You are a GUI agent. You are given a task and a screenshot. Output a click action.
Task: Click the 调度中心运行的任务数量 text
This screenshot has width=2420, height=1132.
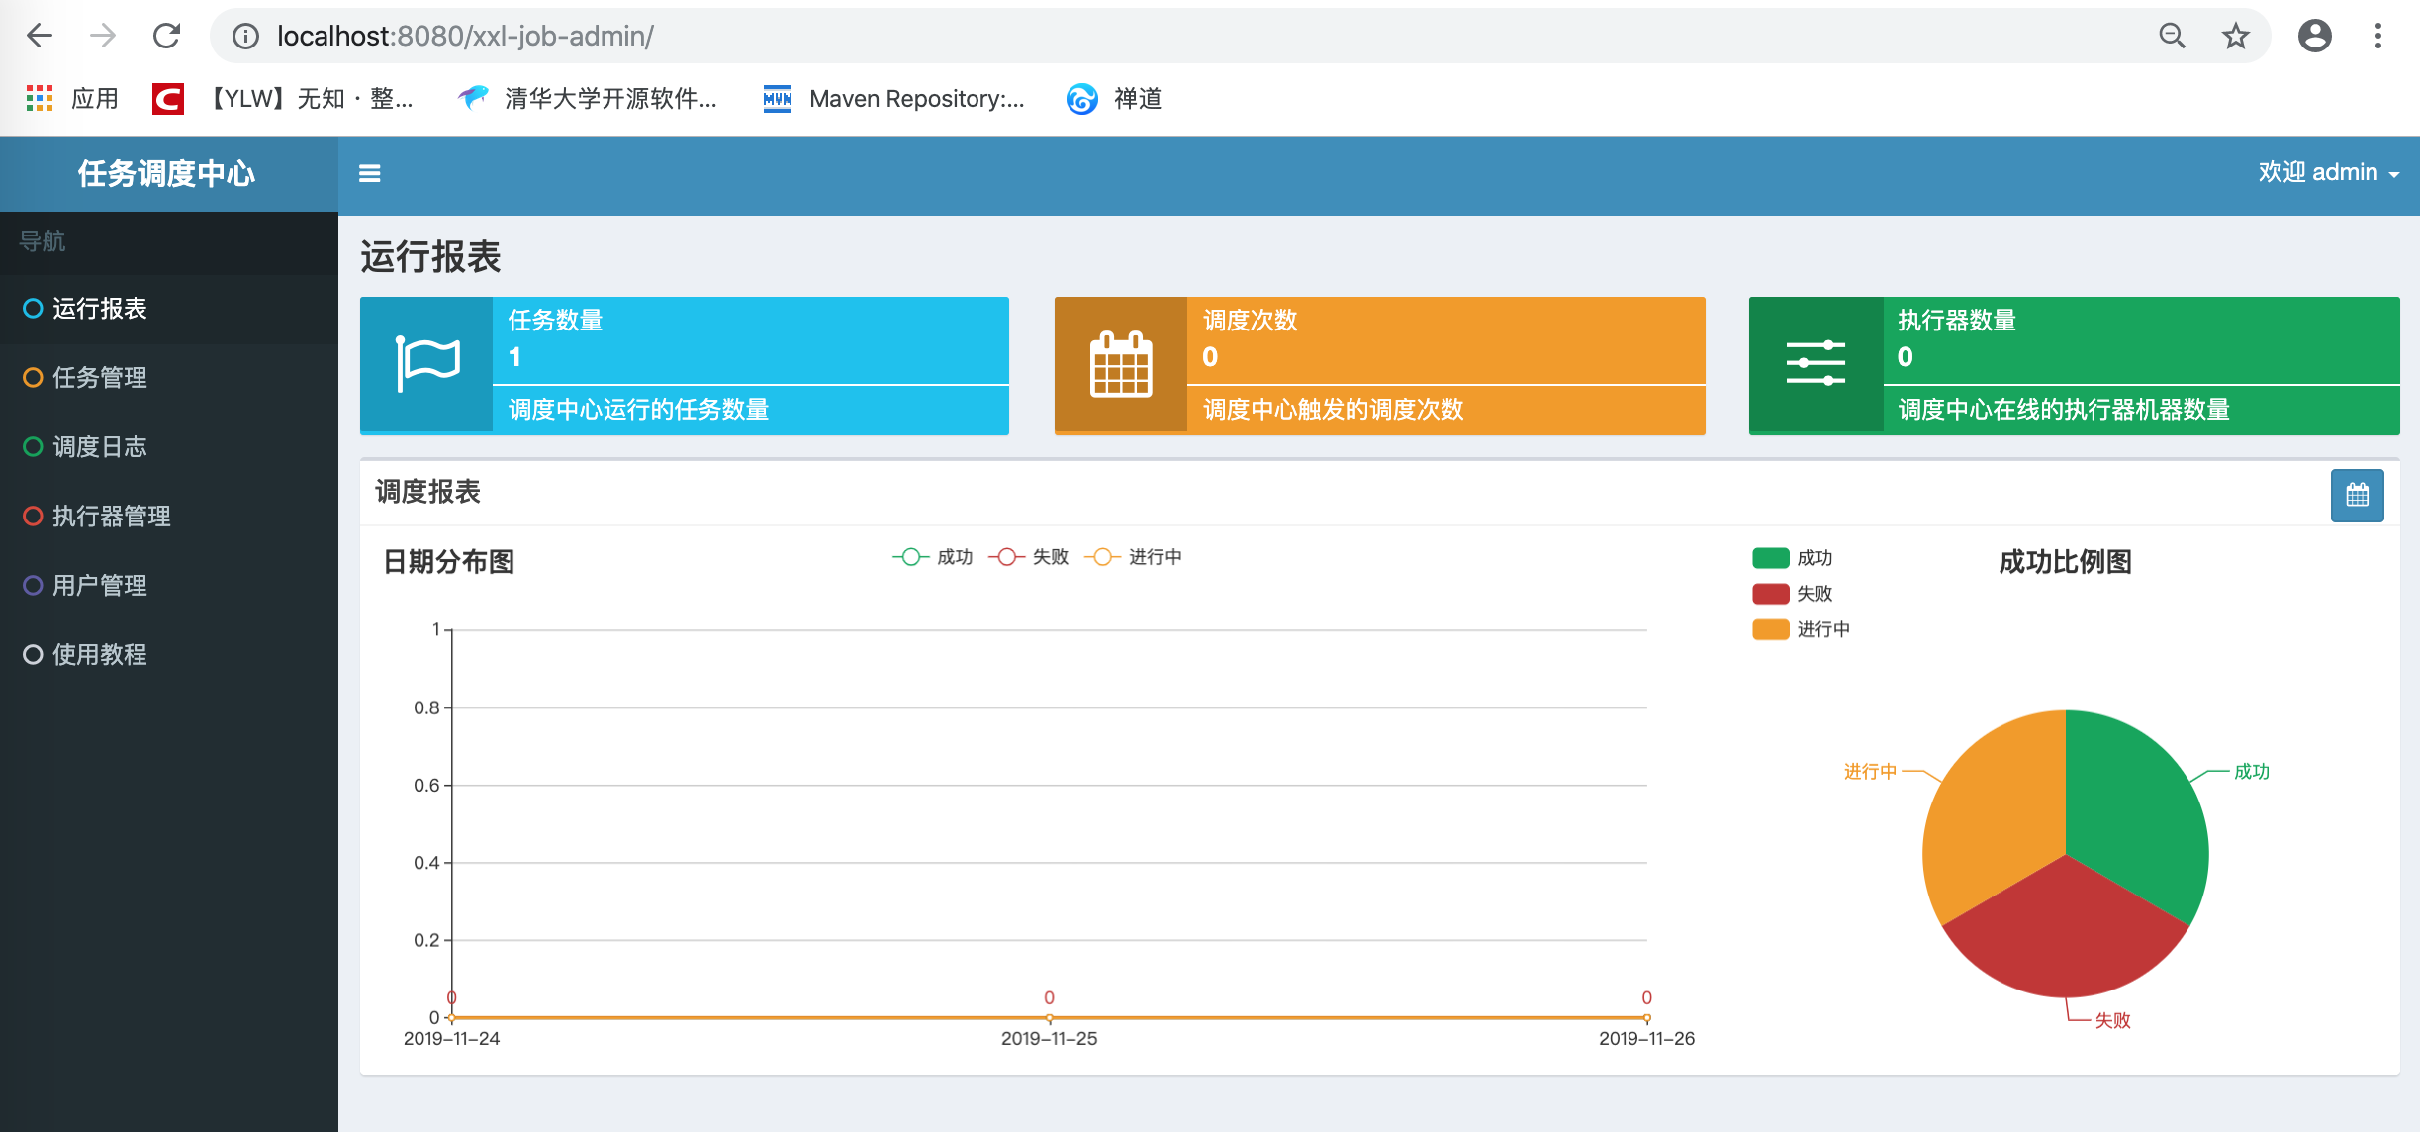638,410
